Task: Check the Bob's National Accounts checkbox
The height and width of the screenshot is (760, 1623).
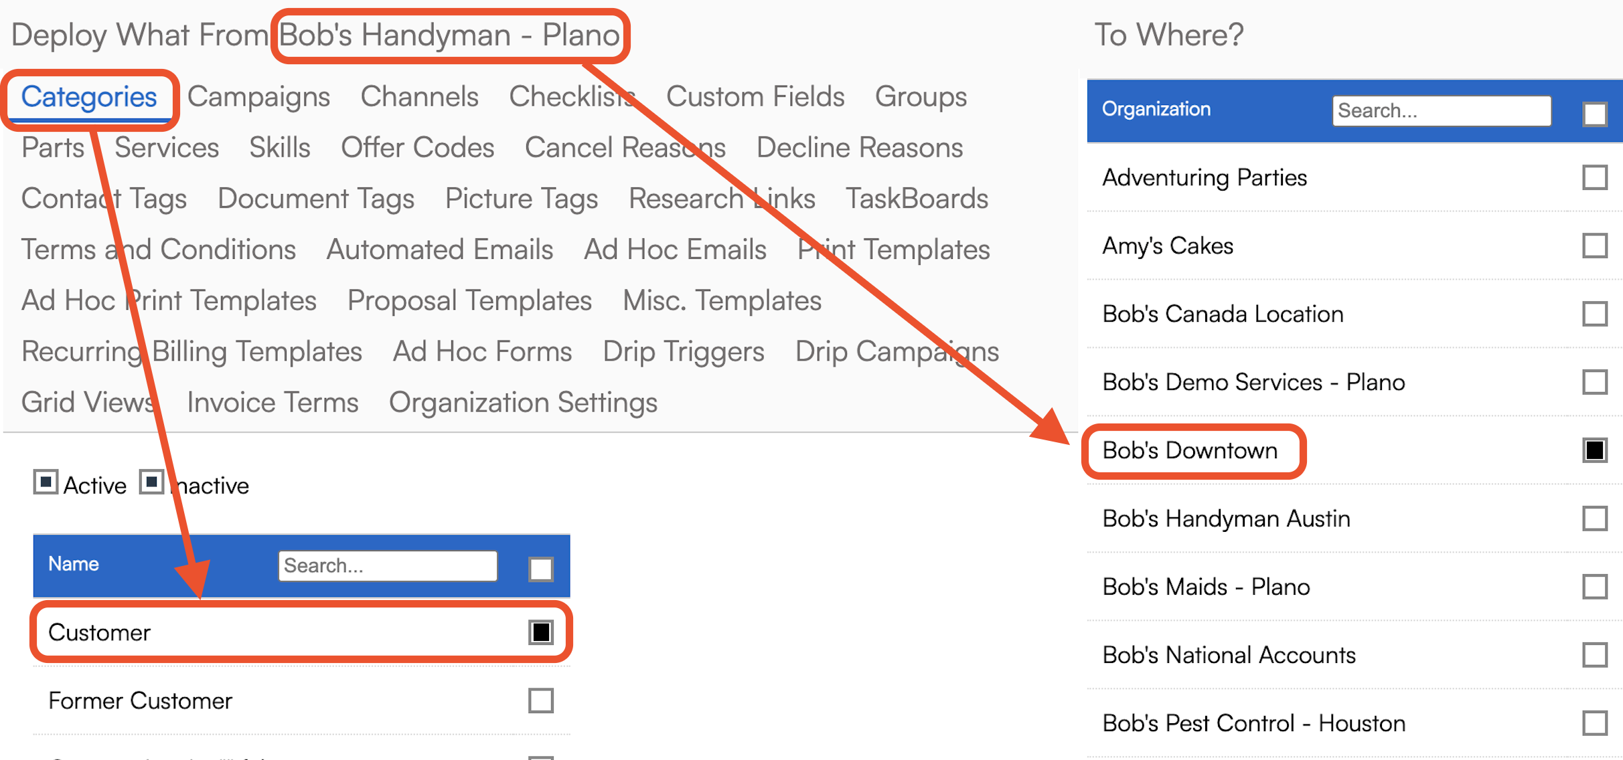Action: click(1595, 655)
